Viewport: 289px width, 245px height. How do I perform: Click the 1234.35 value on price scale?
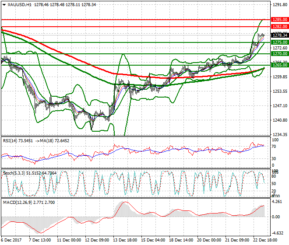(279, 134)
